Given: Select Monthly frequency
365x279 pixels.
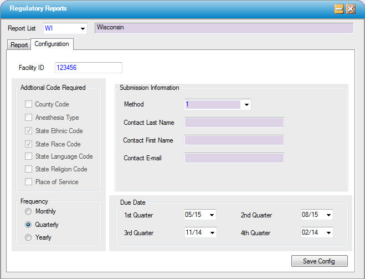Looking at the screenshot, I should [x=28, y=212].
